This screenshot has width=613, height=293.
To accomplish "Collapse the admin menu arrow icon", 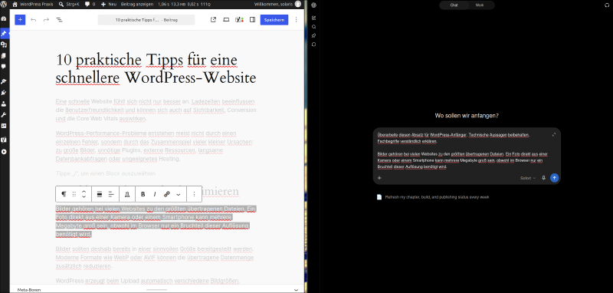I will (4, 151).
